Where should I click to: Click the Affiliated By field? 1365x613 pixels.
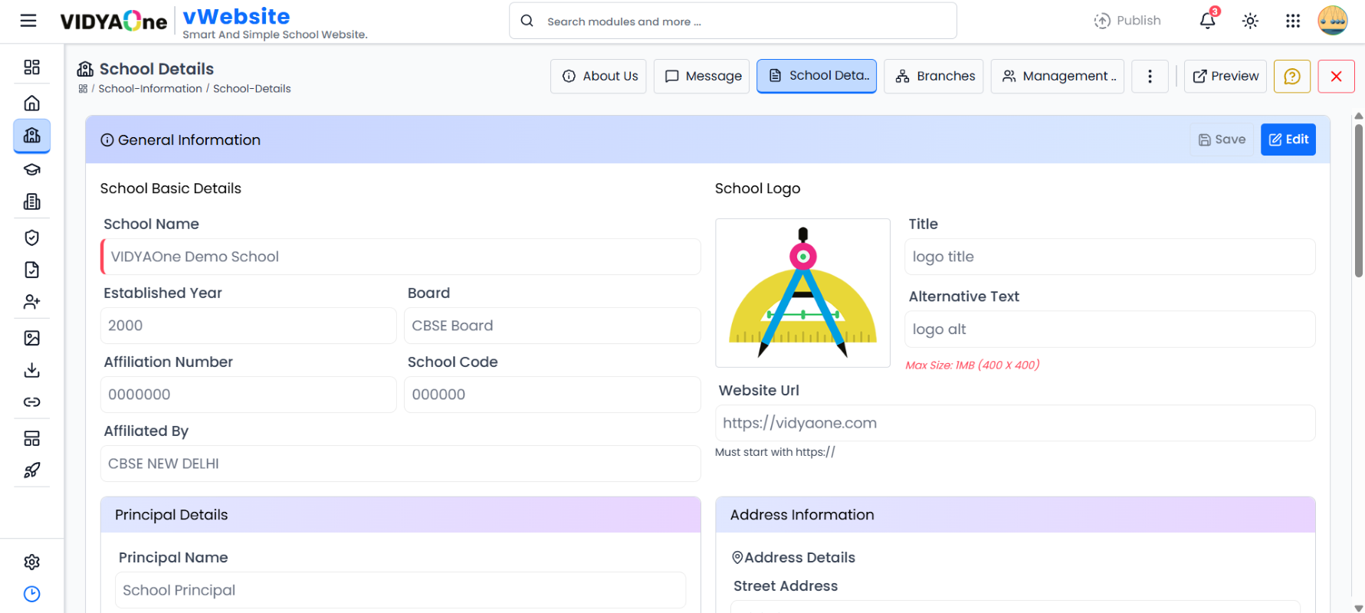coord(401,464)
